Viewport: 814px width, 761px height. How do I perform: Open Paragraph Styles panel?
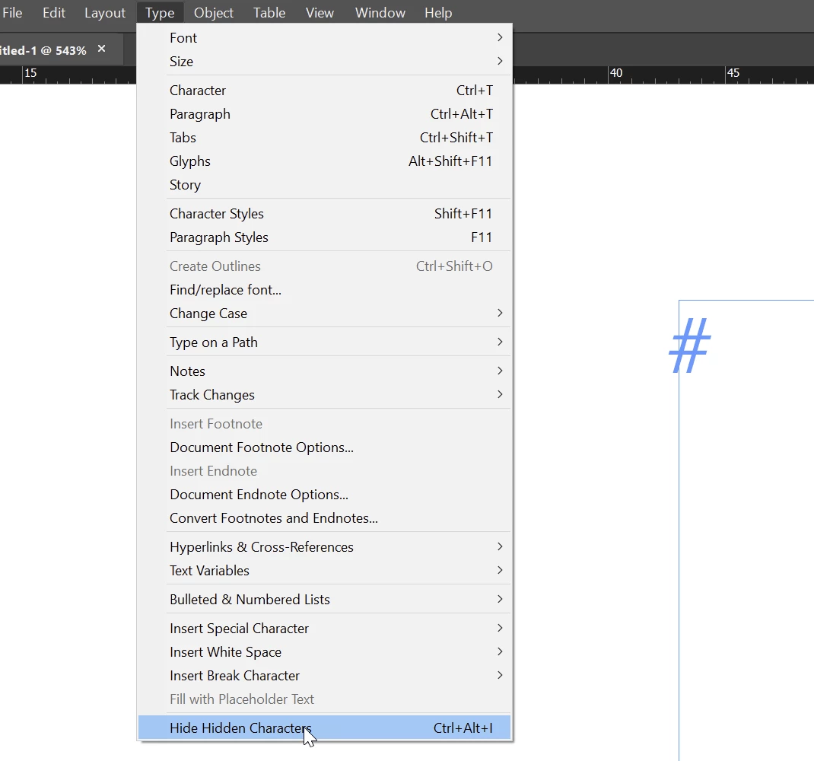pyautogui.click(x=324, y=237)
